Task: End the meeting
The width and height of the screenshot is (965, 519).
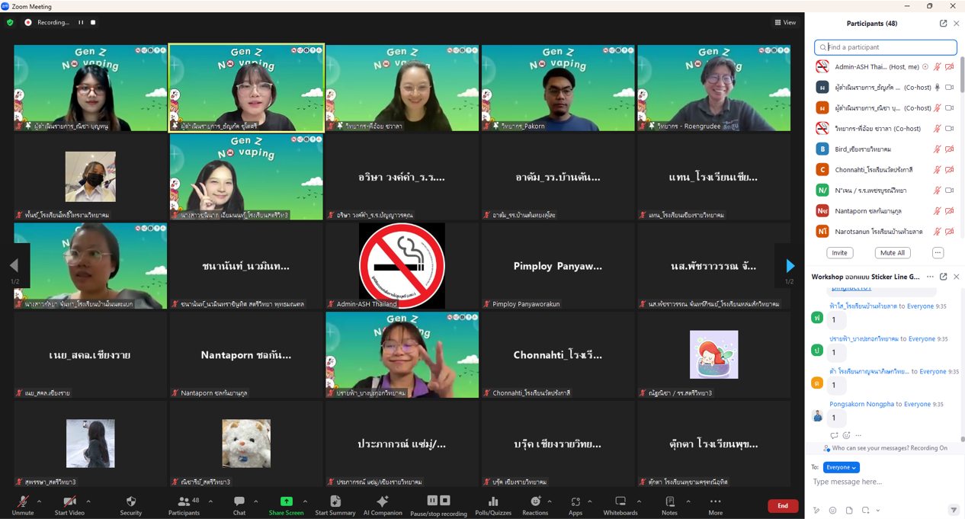Action: 783,506
